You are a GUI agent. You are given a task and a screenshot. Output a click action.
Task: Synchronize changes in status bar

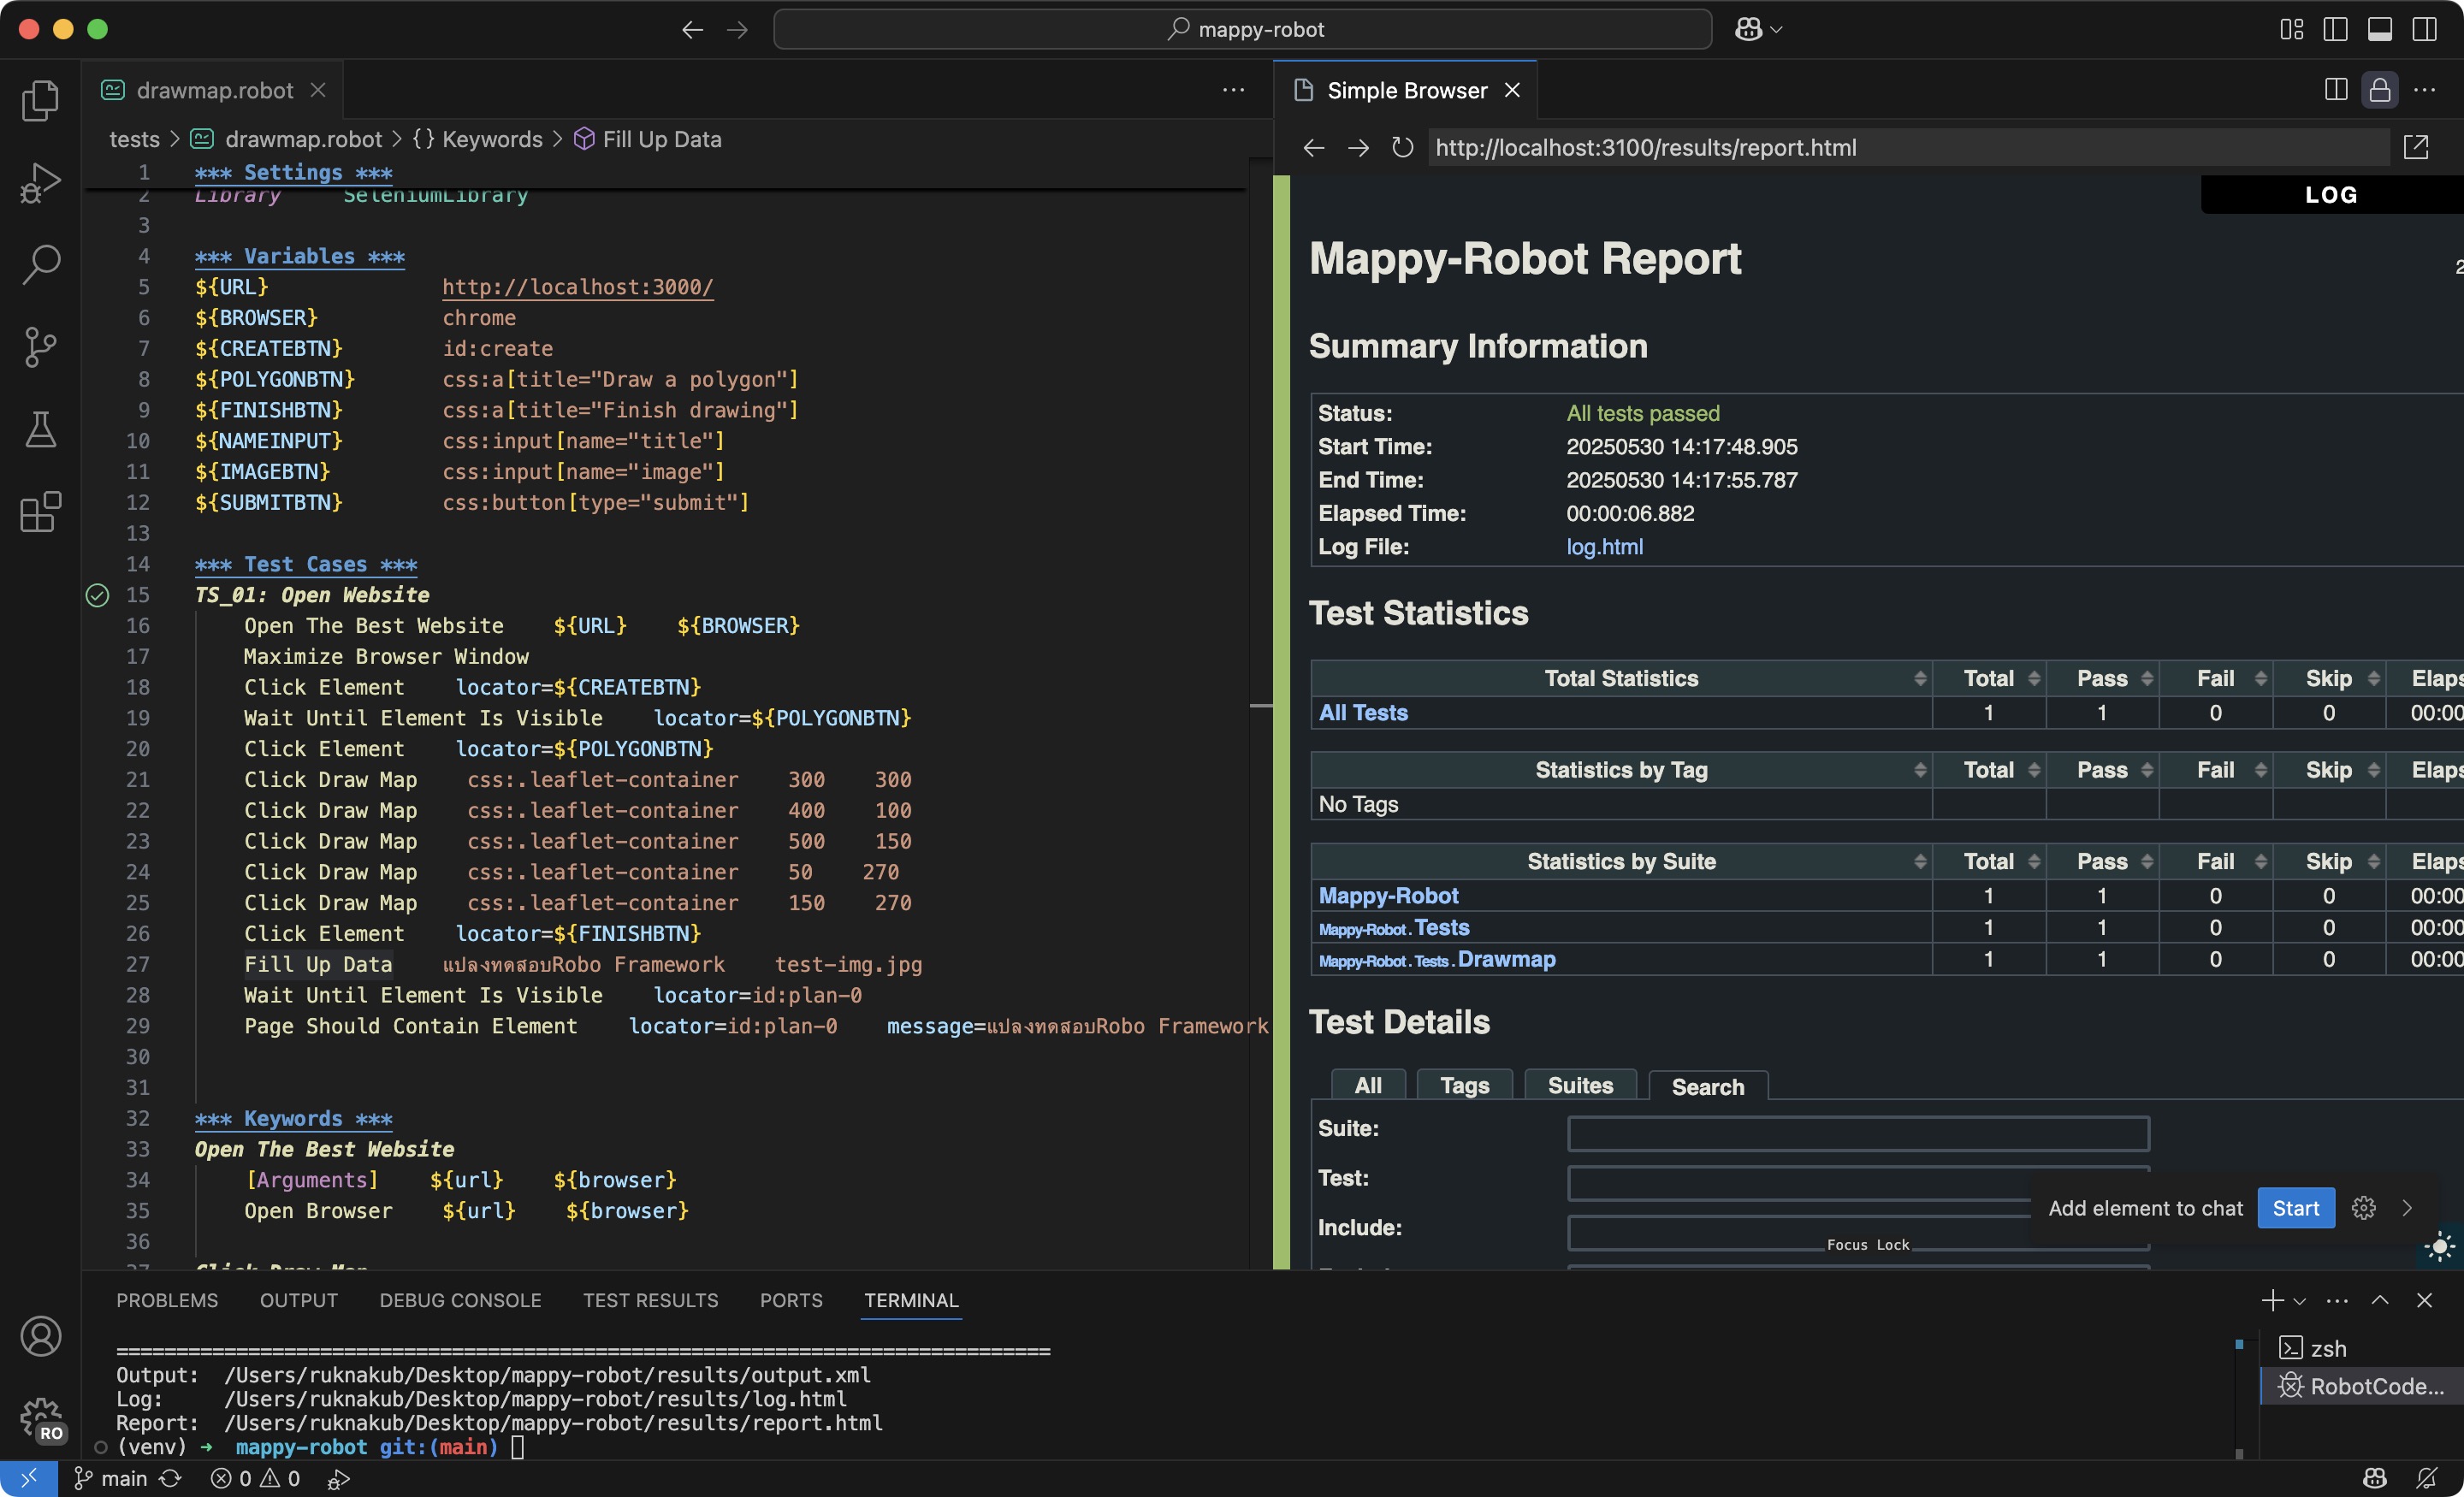(x=171, y=1478)
